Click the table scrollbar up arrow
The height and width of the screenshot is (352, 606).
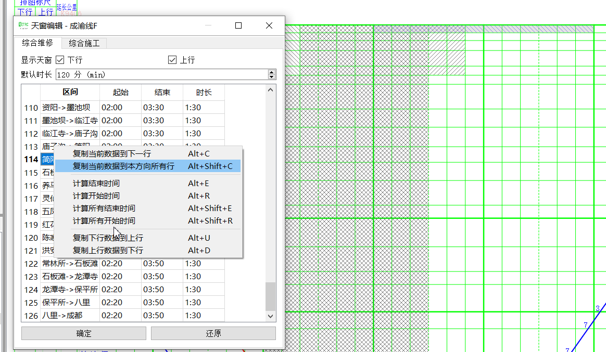[x=271, y=90]
